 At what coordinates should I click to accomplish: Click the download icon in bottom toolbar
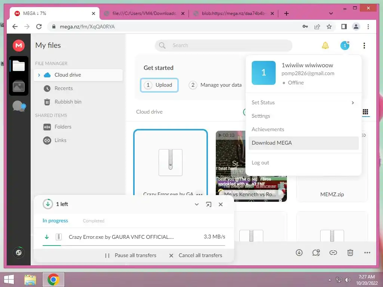pyautogui.click(x=299, y=253)
